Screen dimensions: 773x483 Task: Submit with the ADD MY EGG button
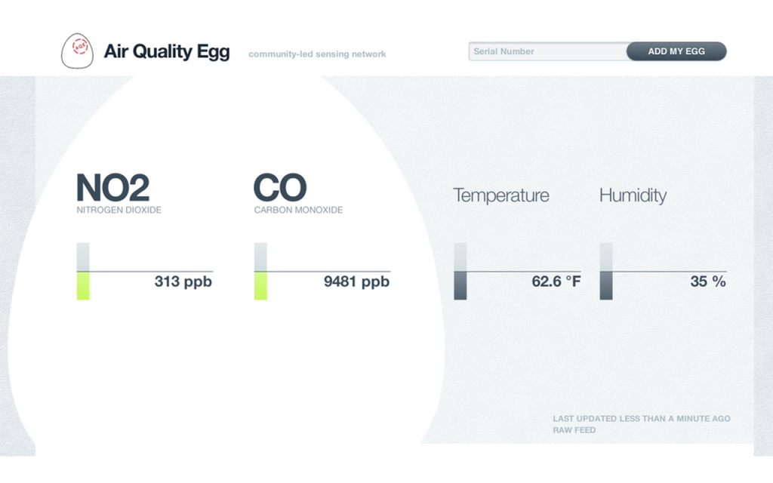click(676, 51)
